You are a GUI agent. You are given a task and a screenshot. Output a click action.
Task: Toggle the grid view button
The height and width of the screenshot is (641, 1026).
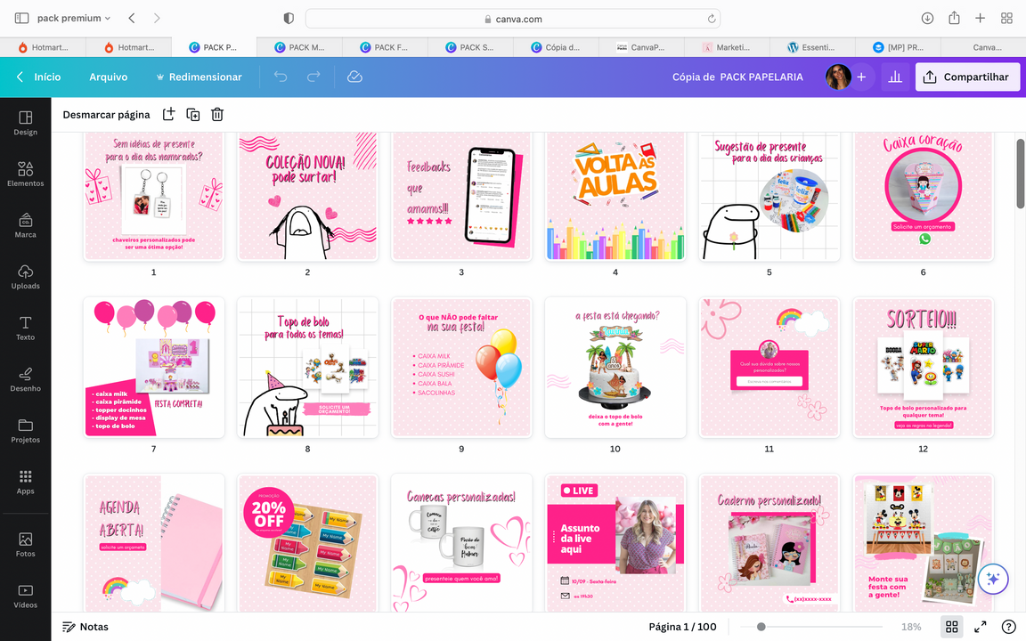[951, 627]
